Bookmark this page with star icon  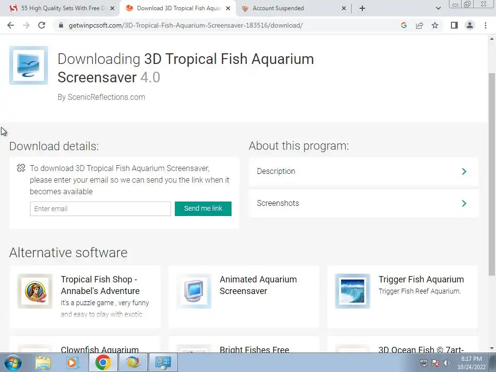pyautogui.click(x=435, y=25)
